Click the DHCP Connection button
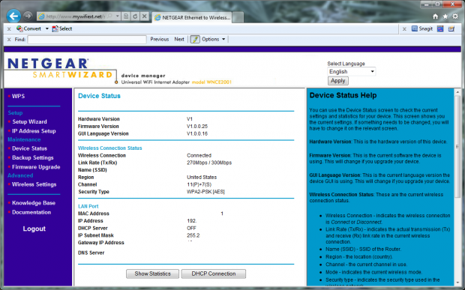 coord(214,274)
